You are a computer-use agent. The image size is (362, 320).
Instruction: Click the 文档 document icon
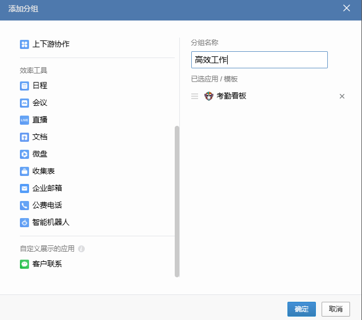(24, 137)
